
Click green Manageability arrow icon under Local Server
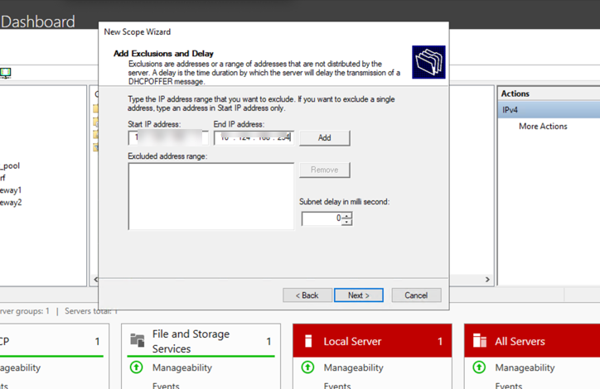pyautogui.click(x=307, y=367)
